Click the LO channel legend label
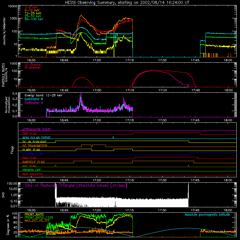Image resolution: width=240 pixels, height=240 pixels. (x=33, y=64)
